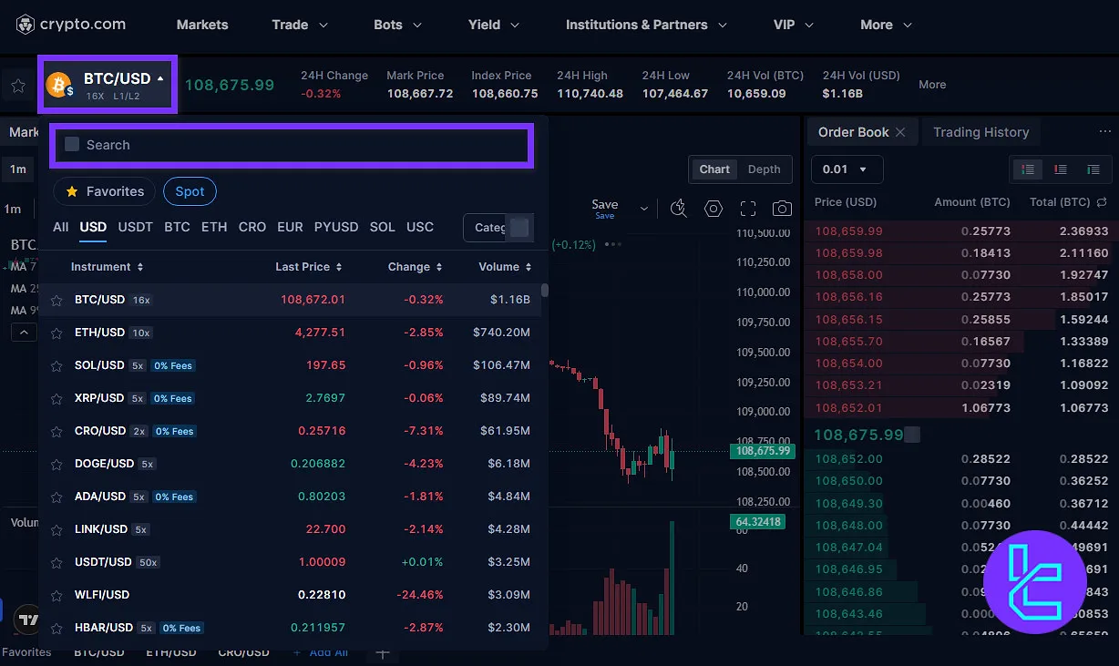This screenshot has height=666, width=1119.
Task: Show bids-only order book view
Action: tap(1093, 169)
